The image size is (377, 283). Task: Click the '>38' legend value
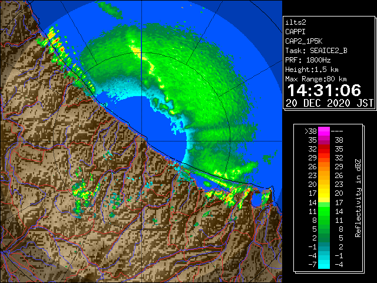click(x=310, y=131)
